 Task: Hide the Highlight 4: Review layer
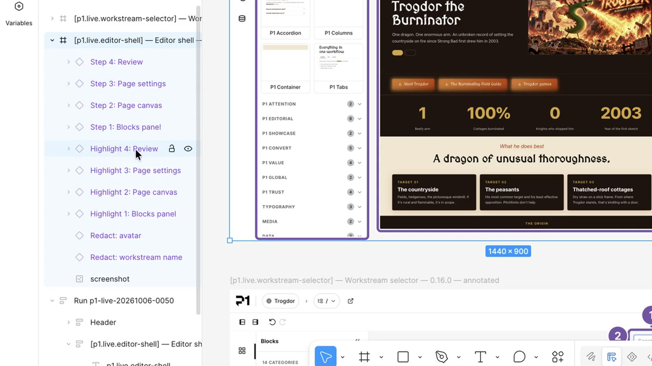188,149
